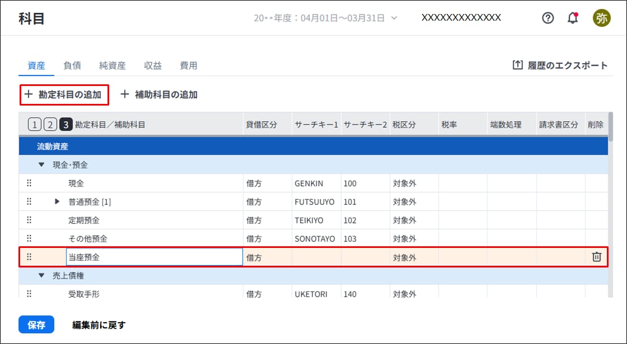This screenshot has height=344, width=627.
Task: Expand the 普通預金 sub-accounts
Action: point(57,202)
